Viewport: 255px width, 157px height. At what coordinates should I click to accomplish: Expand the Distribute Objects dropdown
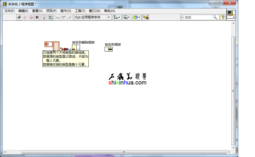pyautogui.click(x=126, y=17)
